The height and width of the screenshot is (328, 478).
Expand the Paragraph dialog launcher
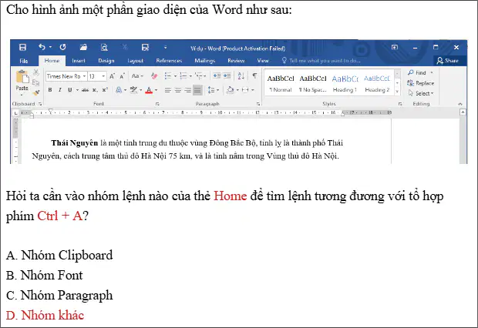click(258, 104)
